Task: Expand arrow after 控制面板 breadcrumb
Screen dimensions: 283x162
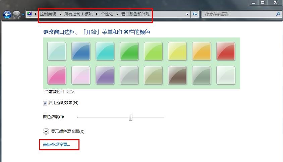Action: pyautogui.click(x=60, y=14)
